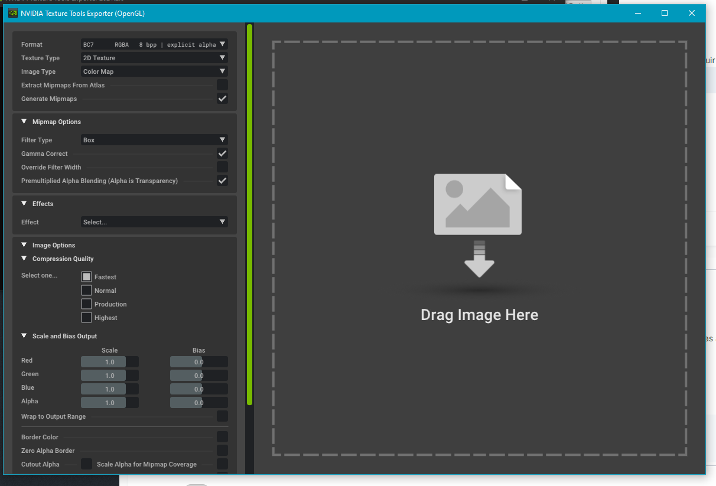Screen dimensions: 716x486
Task: Open the Format dropdown showing BC7
Action: tap(154, 44)
